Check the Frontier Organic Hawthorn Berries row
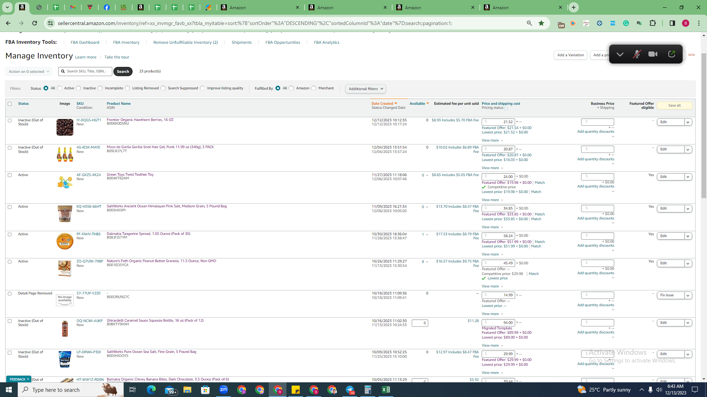Image resolution: width=707 pixels, height=397 pixels. [x=10, y=121]
